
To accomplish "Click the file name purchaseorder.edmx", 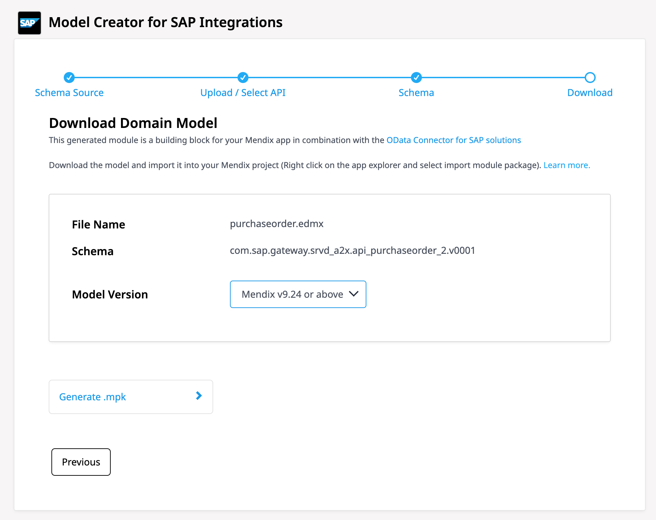I will [277, 224].
